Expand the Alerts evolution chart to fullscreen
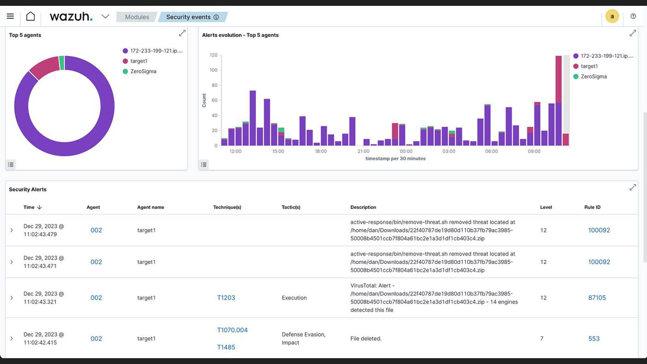This screenshot has width=647, height=364. pos(633,33)
